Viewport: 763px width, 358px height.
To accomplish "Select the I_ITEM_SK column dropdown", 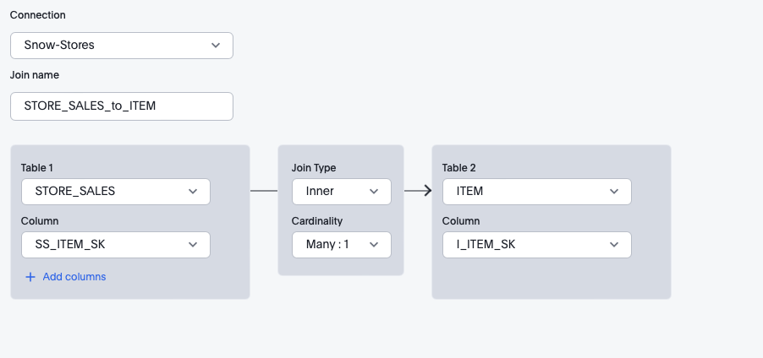I will pyautogui.click(x=536, y=245).
